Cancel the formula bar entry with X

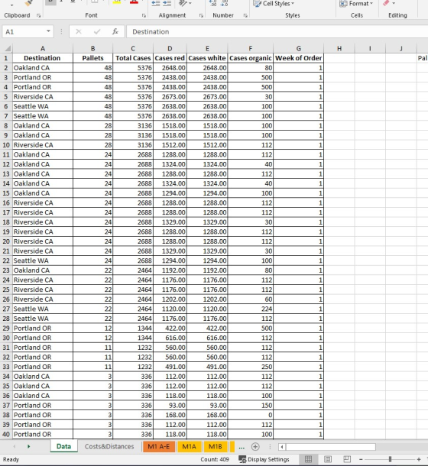click(79, 31)
